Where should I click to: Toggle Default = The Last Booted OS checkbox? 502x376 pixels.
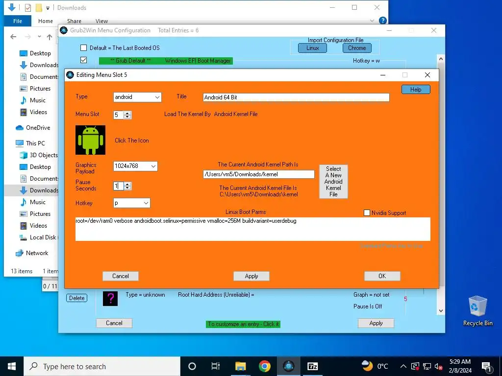(83, 47)
